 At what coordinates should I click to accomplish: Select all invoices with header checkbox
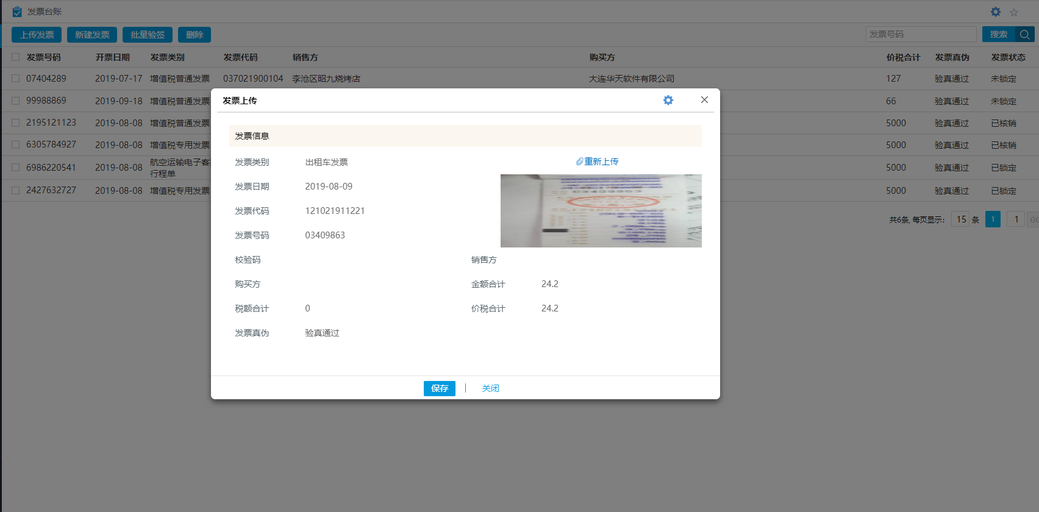click(16, 57)
